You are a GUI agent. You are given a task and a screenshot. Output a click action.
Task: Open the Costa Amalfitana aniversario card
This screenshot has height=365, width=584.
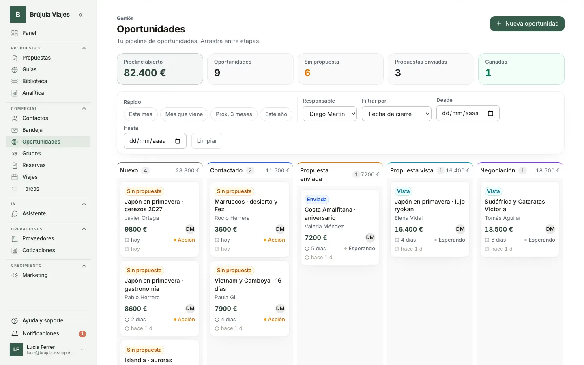[x=340, y=228]
